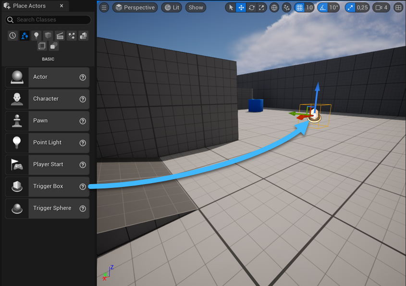
Task: Open the Visual Effects category icon
Action: click(72, 36)
